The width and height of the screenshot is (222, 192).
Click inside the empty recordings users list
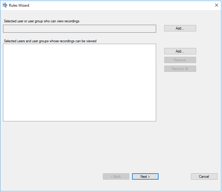click(79, 82)
